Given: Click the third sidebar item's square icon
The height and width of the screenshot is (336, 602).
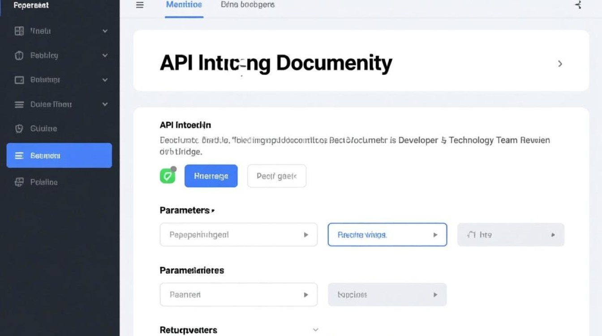Looking at the screenshot, I should pyautogui.click(x=19, y=80).
